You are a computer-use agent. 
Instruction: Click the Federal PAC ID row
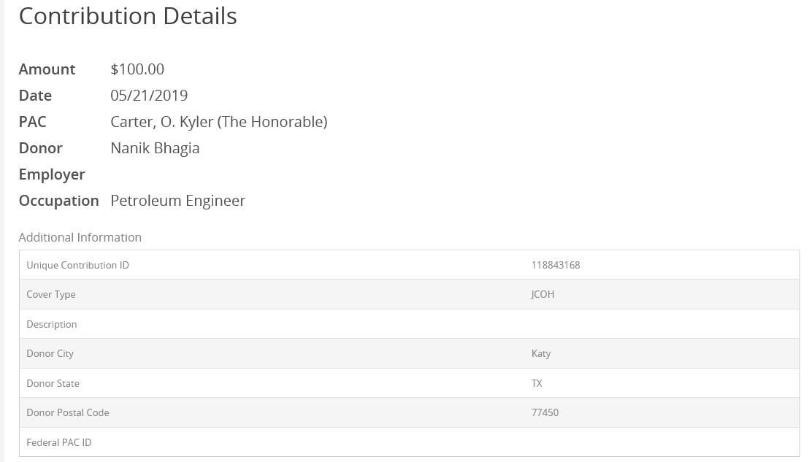[x=409, y=442]
